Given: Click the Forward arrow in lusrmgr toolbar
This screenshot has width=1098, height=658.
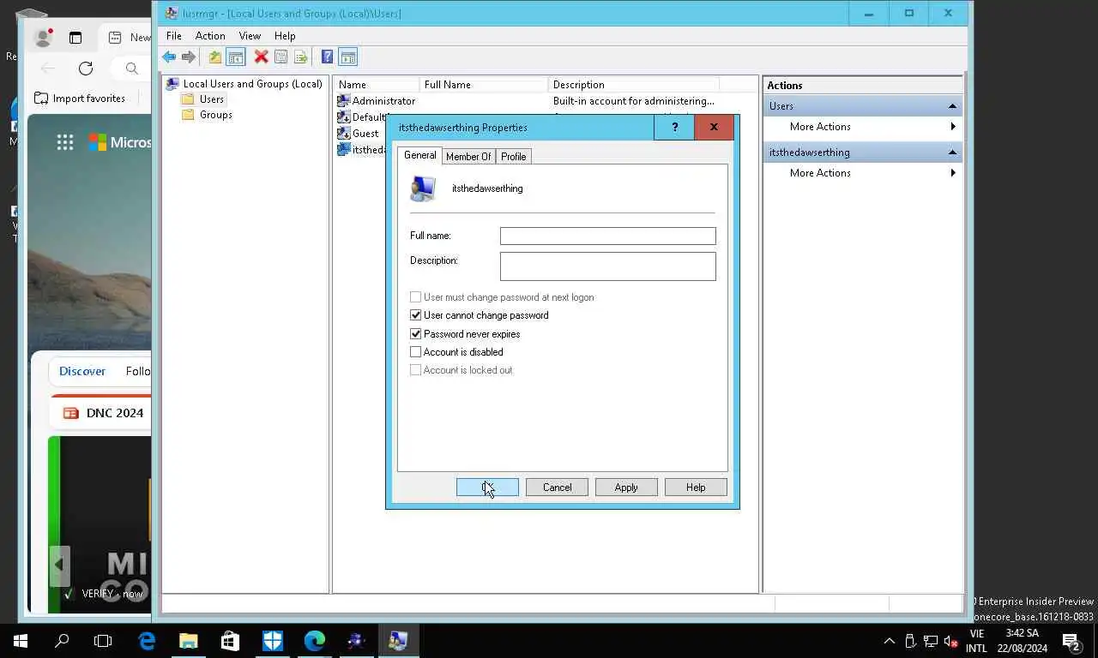Looking at the screenshot, I should 189,57.
